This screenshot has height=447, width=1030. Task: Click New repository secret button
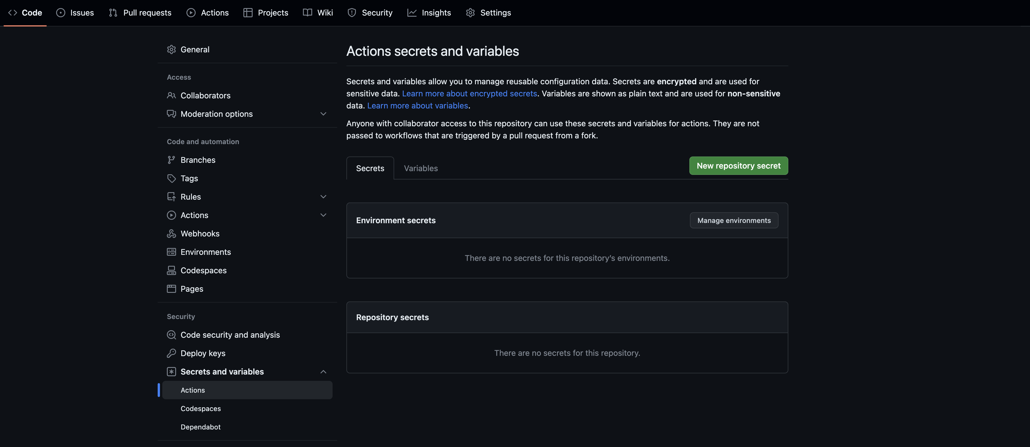click(x=738, y=165)
